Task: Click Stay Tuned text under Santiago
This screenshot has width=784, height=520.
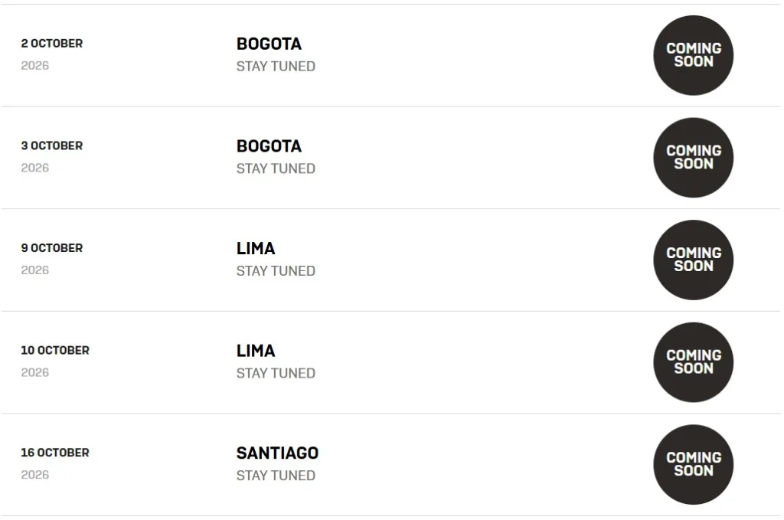Action: [276, 476]
